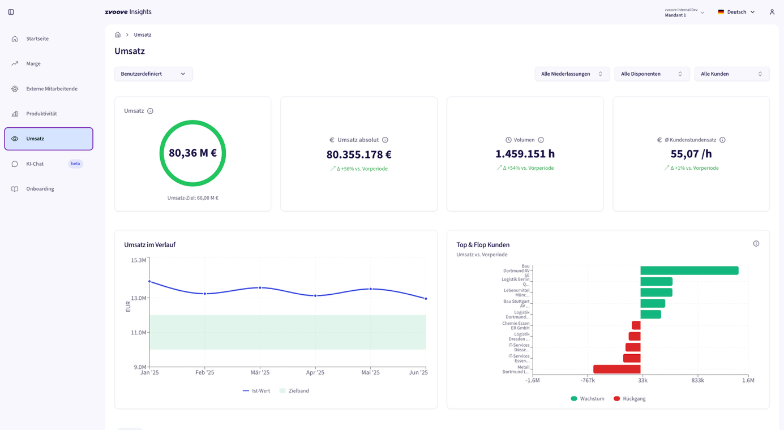This screenshot has width=784, height=430.
Task: Toggle Wachstum legend entry
Action: [588, 399]
